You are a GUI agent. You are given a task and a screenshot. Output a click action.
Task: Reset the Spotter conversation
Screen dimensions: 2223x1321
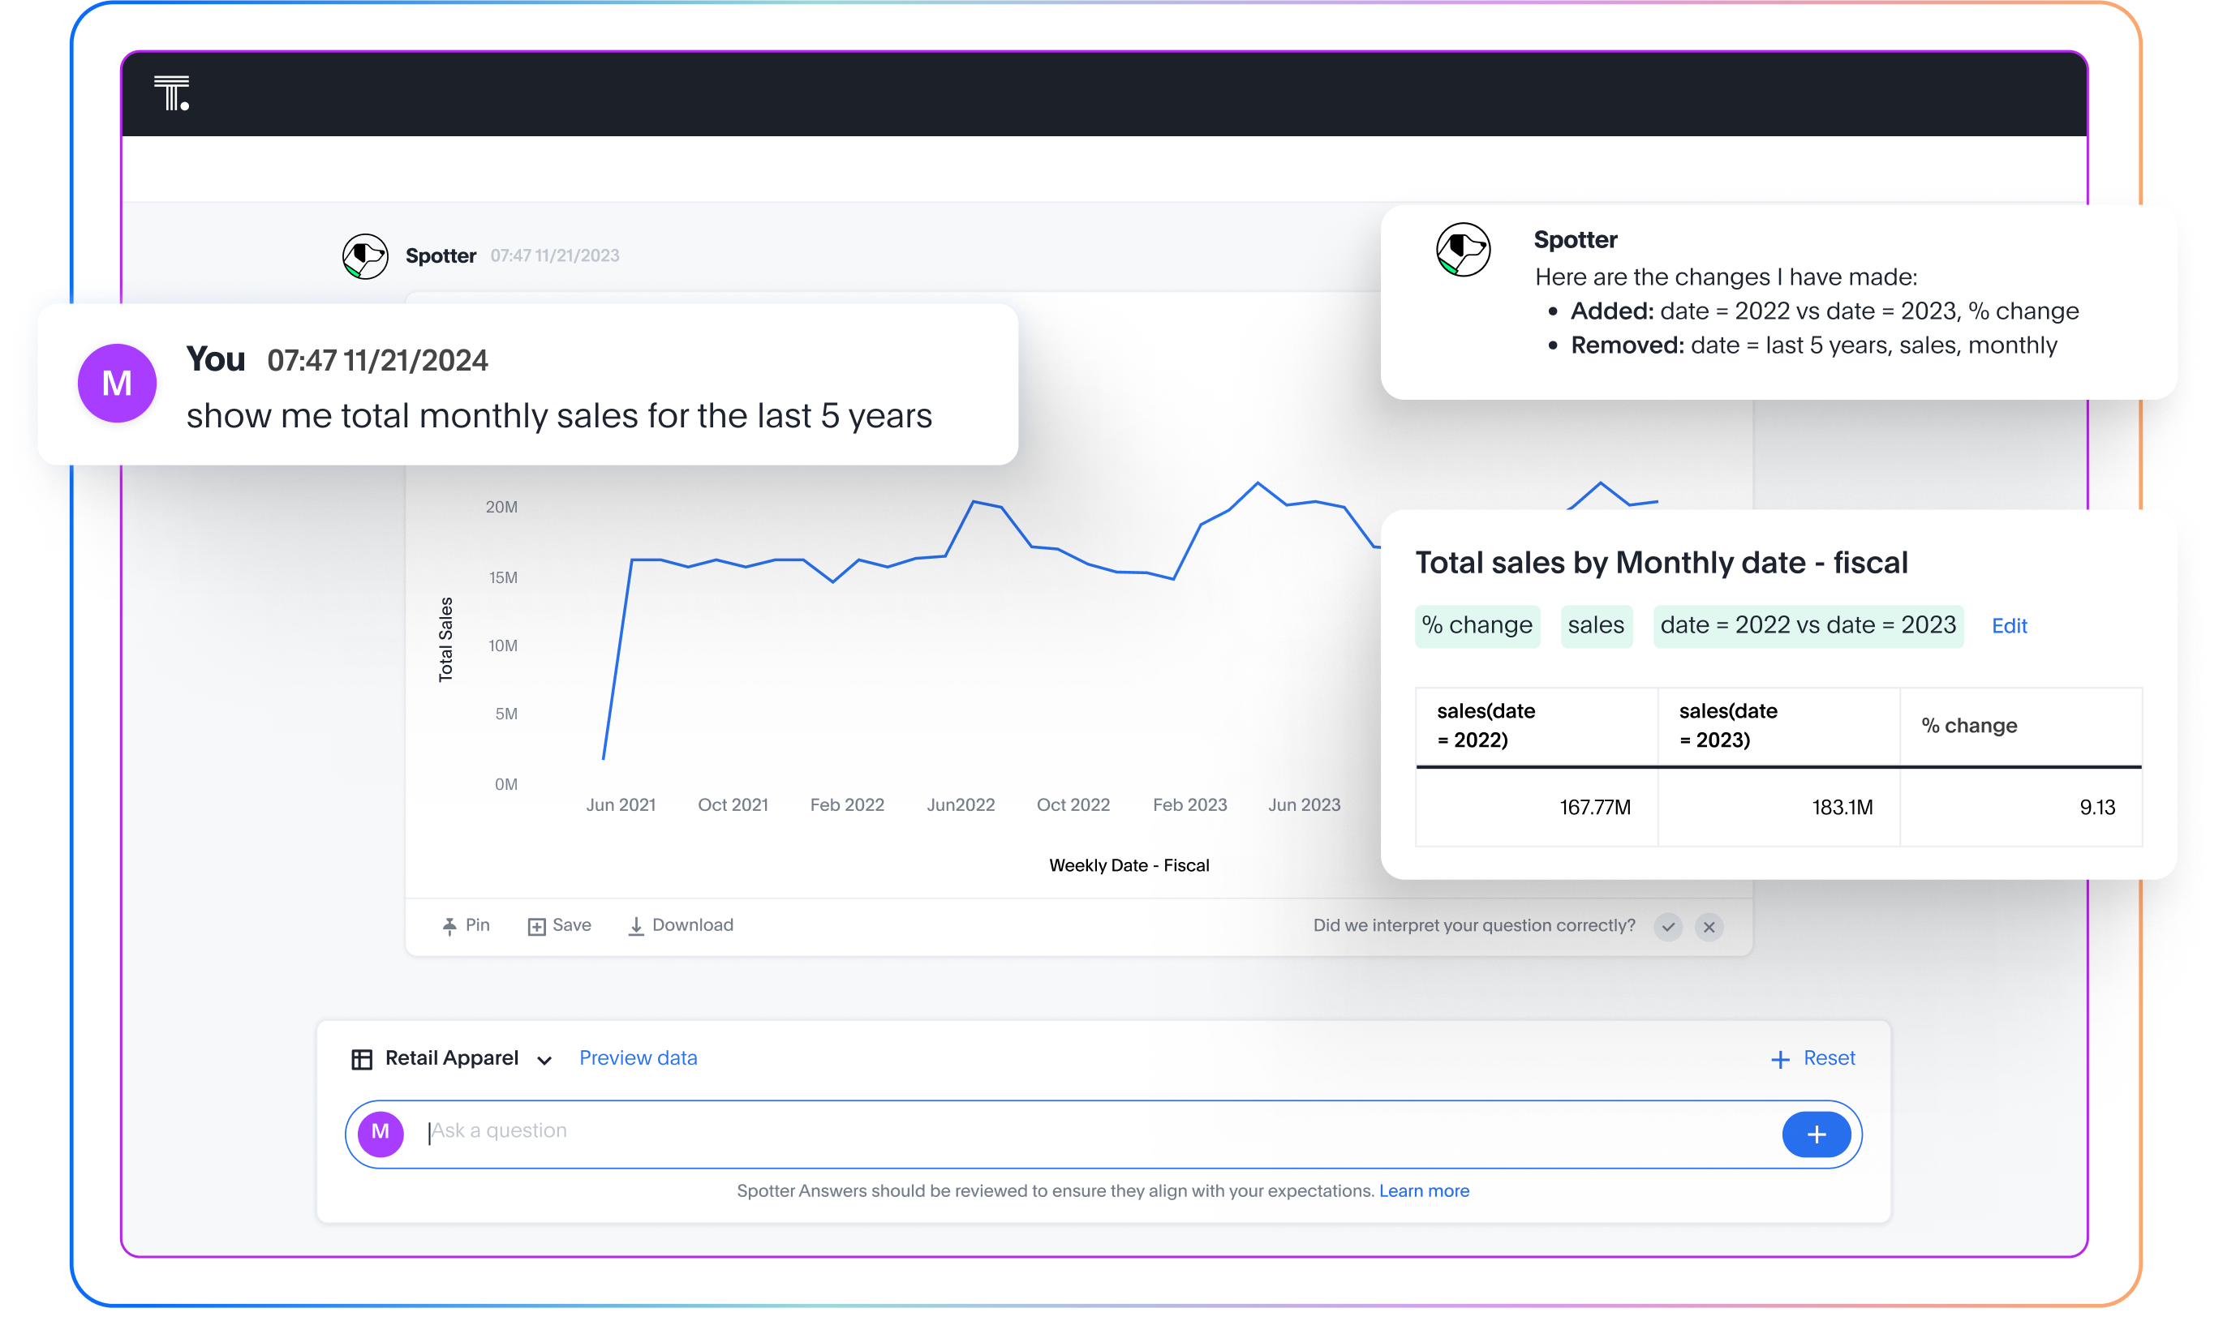coord(1829,1058)
